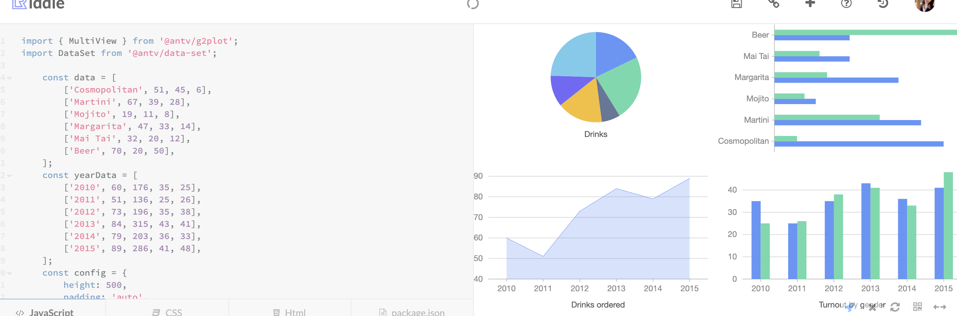This screenshot has width=957, height=316.
Task: Open version history clock icon
Action: 883,4
